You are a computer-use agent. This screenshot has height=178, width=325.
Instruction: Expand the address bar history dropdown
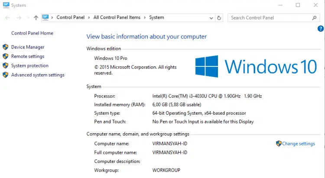coord(211,18)
